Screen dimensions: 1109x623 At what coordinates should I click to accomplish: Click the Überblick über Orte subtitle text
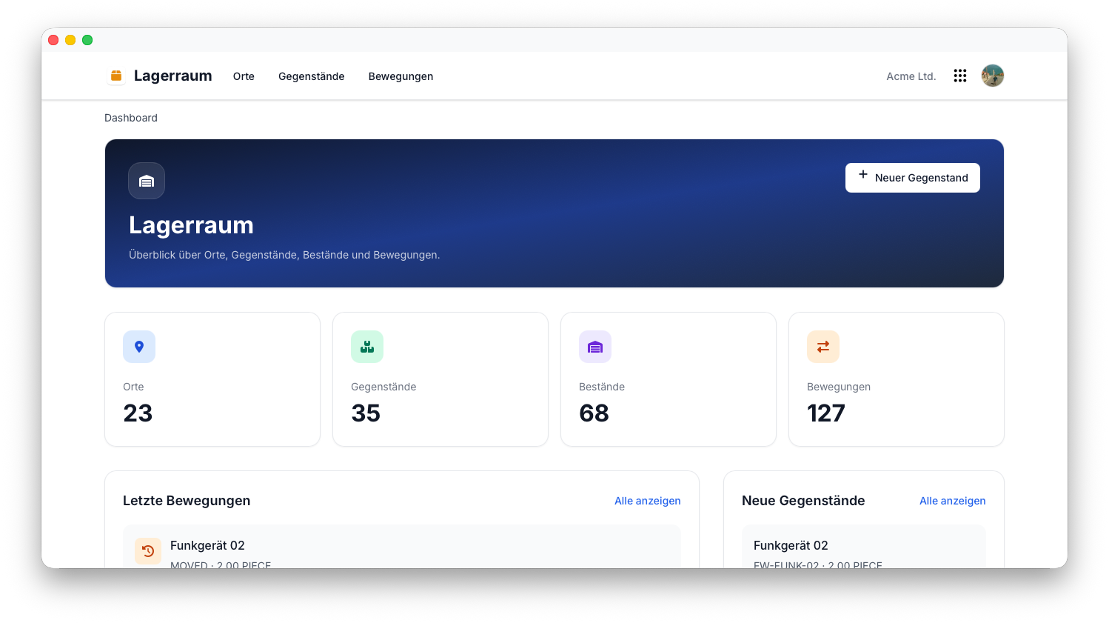click(x=284, y=255)
